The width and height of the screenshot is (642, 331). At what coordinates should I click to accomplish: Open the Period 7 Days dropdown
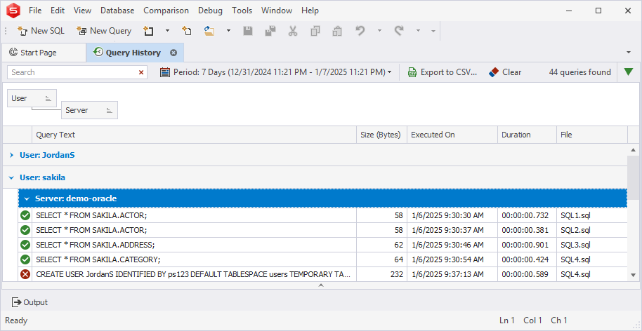[276, 72]
